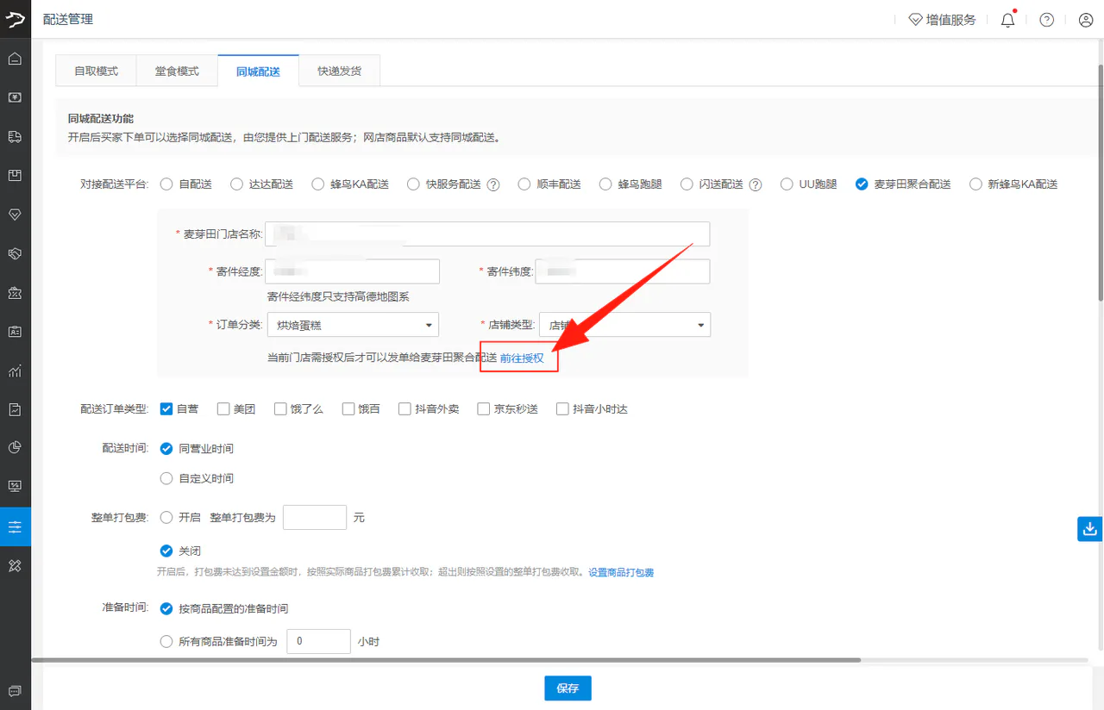Open the chat message icon at sidebar bottom
Viewport: 1104px width, 710px height.
[x=15, y=691]
